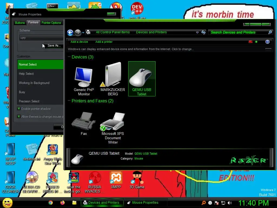Click the network tray icon

point(223,203)
